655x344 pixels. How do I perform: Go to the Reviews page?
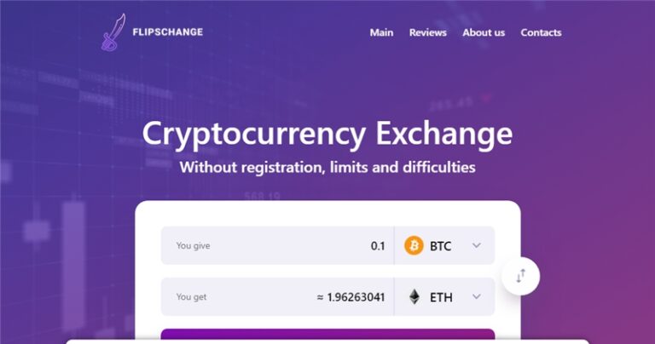pyautogui.click(x=427, y=32)
